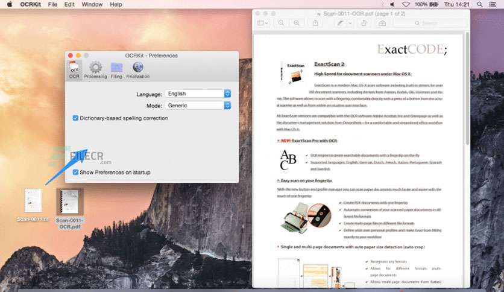Zoom in on the Preview document

tap(297, 23)
